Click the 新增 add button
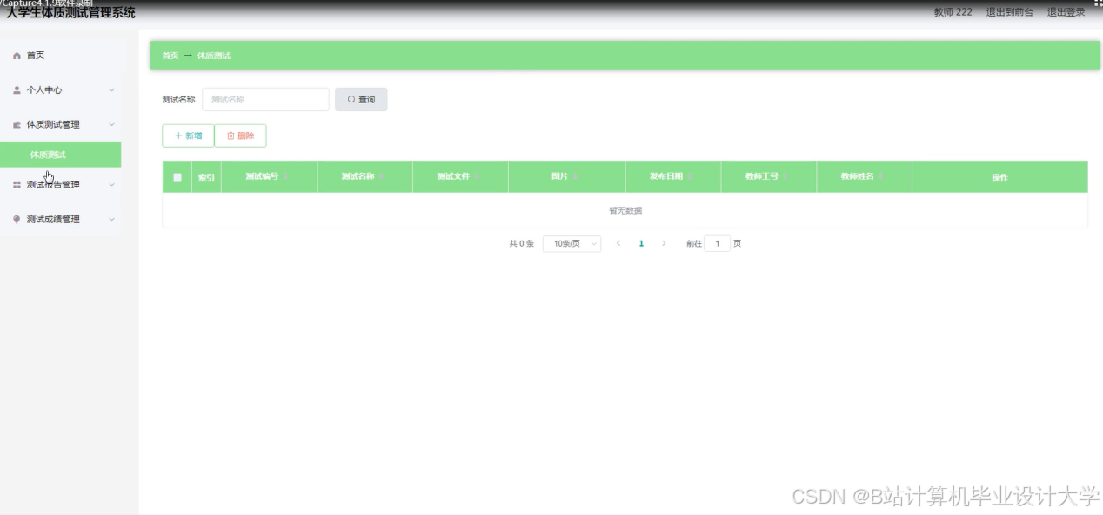 coord(188,135)
